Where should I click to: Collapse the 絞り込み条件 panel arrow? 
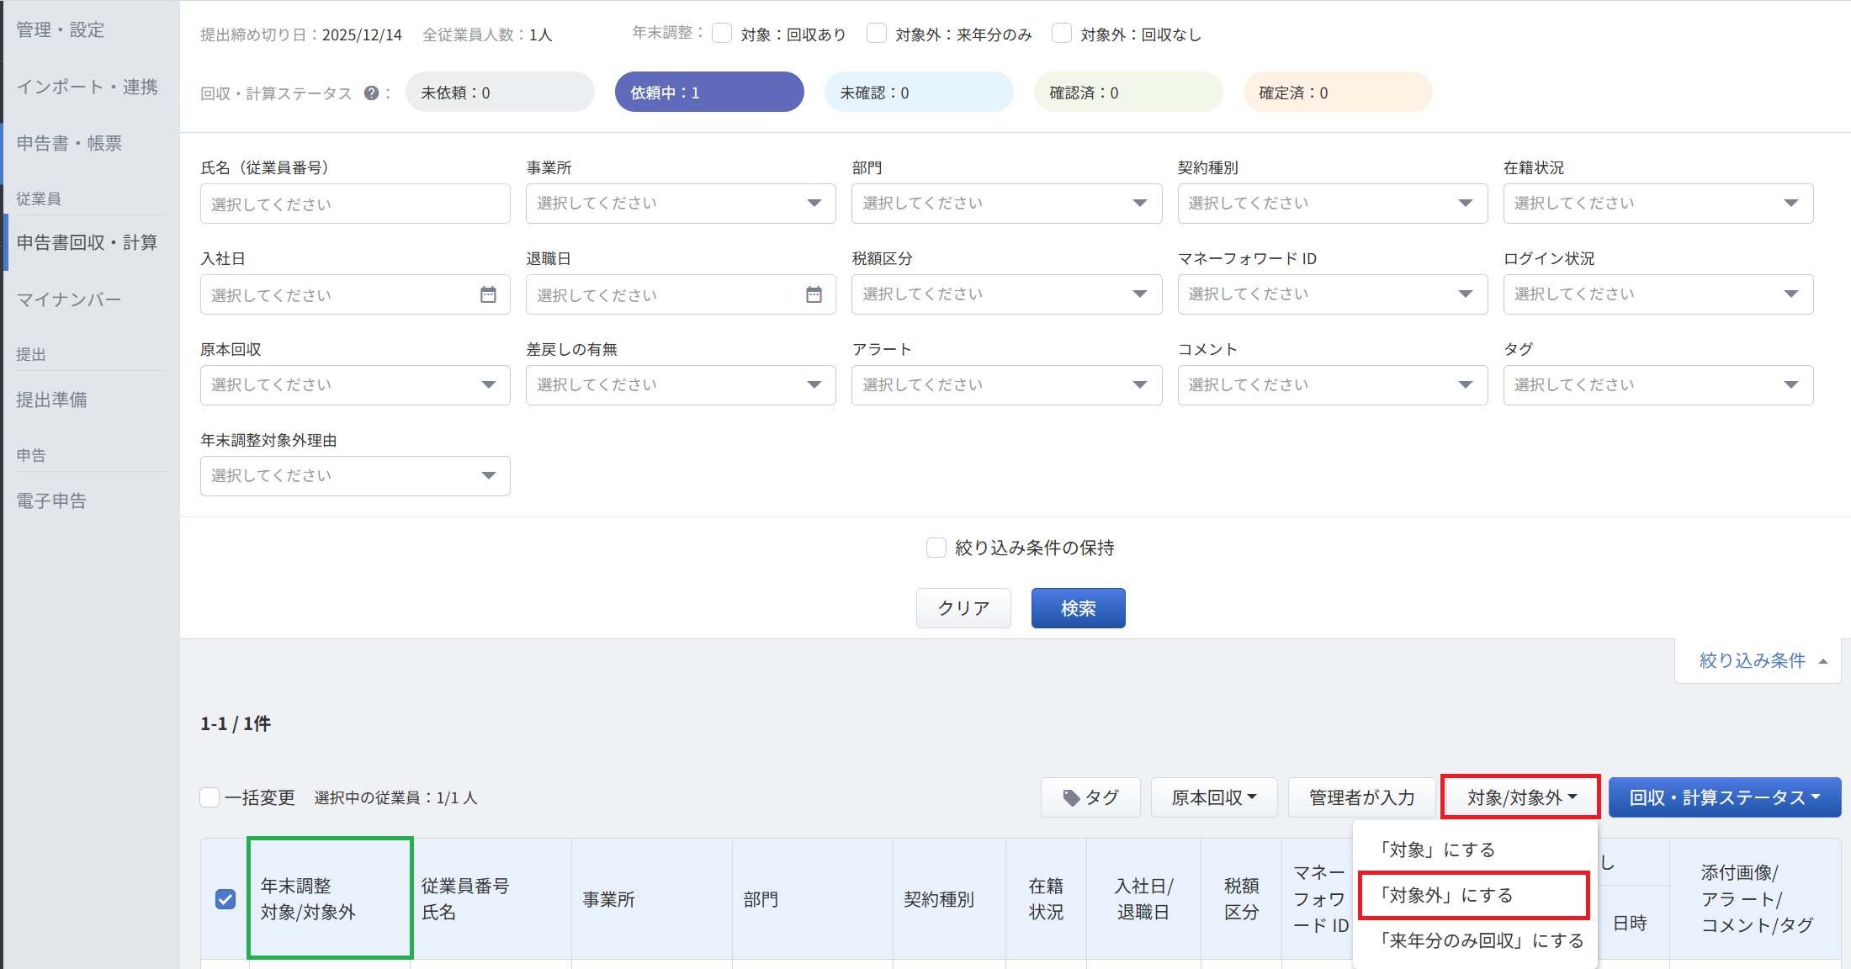(1822, 661)
